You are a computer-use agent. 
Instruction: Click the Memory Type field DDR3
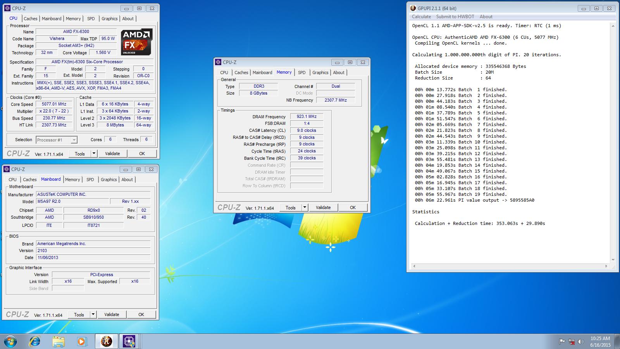(258, 86)
